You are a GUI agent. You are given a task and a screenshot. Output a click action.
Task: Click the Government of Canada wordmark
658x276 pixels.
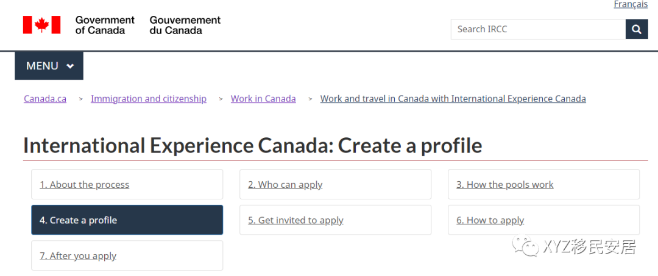(x=105, y=25)
